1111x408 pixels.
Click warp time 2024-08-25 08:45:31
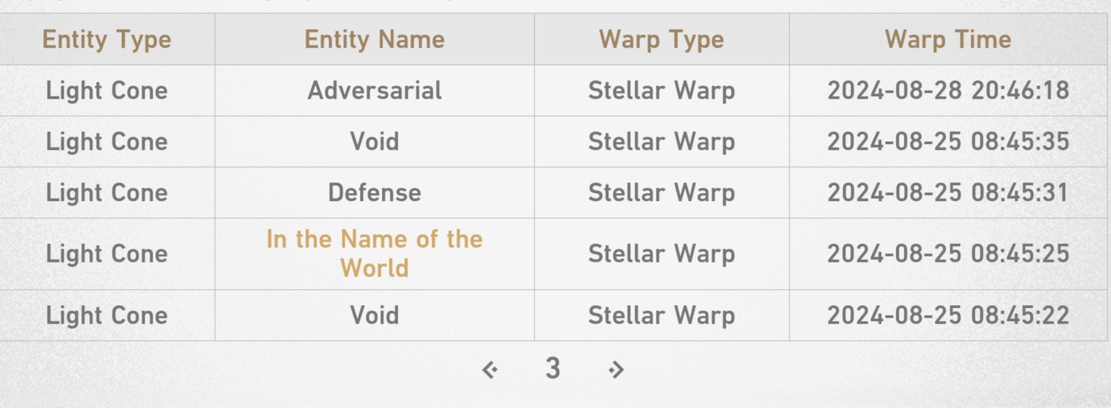point(948,193)
